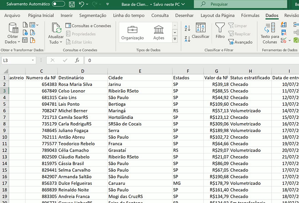Open the Name Box dropdown arrow
Screen dimensions: 299x203
[x=33, y=61]
